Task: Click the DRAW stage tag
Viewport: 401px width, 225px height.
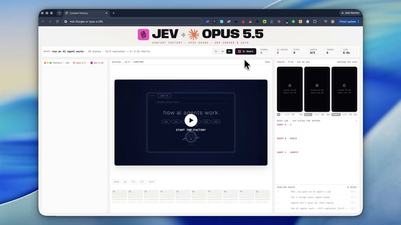Action: click(116, 182)
